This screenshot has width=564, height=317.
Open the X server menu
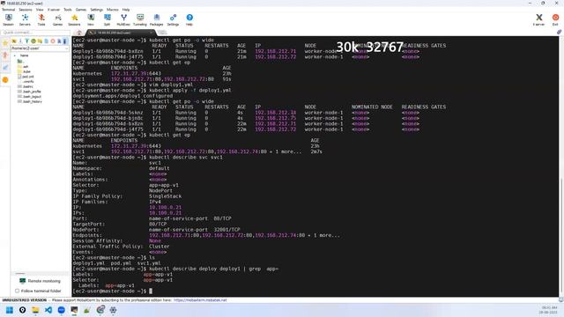[54, 10]
